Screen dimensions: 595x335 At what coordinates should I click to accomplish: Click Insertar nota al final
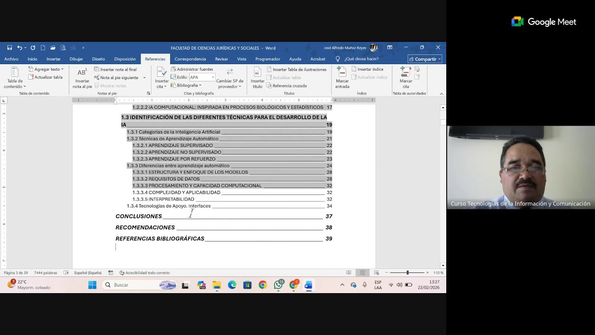[x=115, y=69]
